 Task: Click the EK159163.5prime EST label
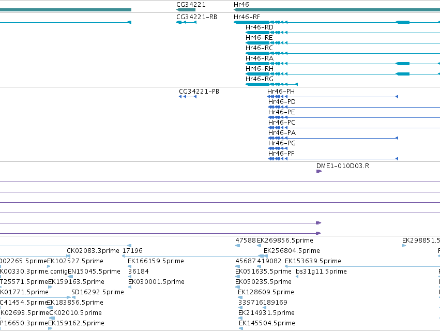[77, 282]
